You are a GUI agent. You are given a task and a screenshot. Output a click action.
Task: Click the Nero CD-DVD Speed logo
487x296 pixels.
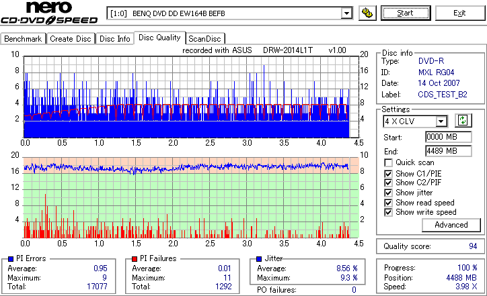(x=49, y=13)
